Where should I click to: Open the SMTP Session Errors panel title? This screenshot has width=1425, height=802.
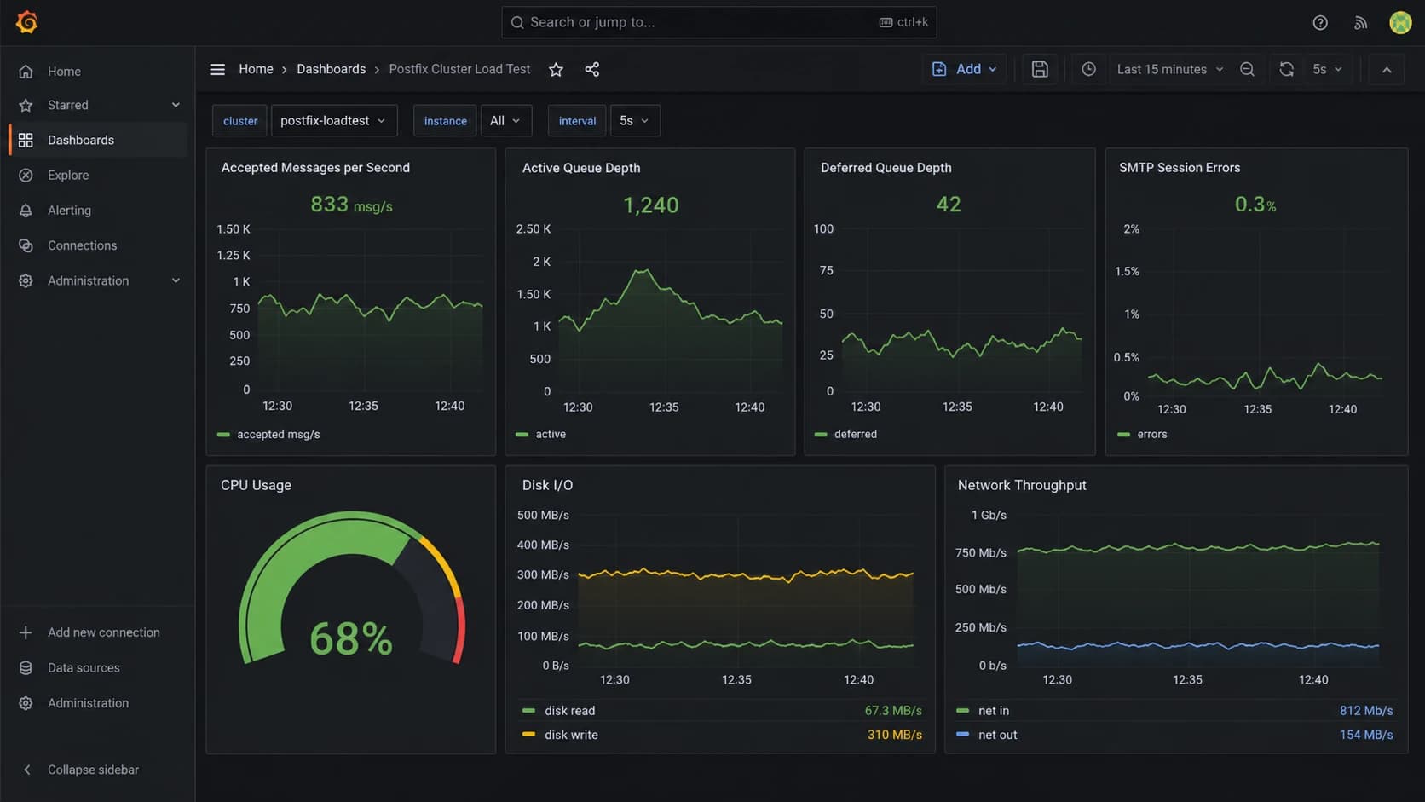pos(1180,168)
